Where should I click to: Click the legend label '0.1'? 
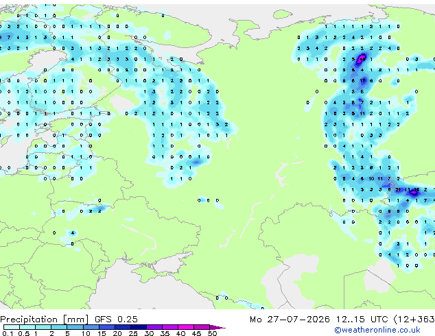tap(8, 333)
